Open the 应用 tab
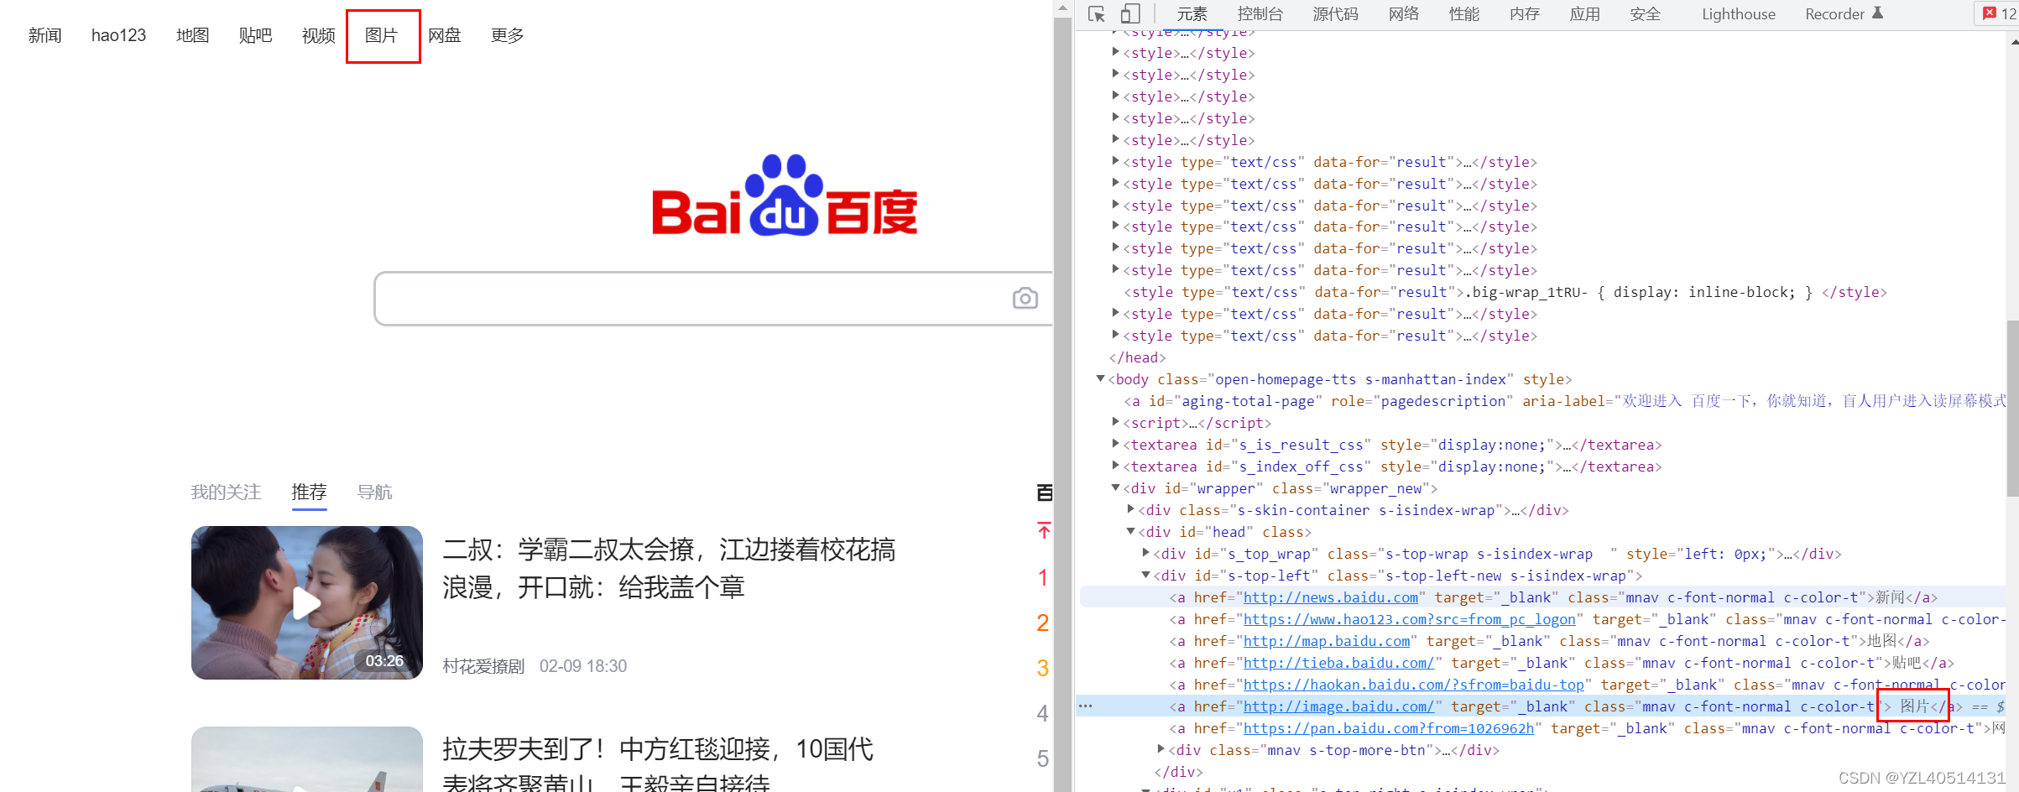The image size is (2019, 792). [x=1584, y=14]
